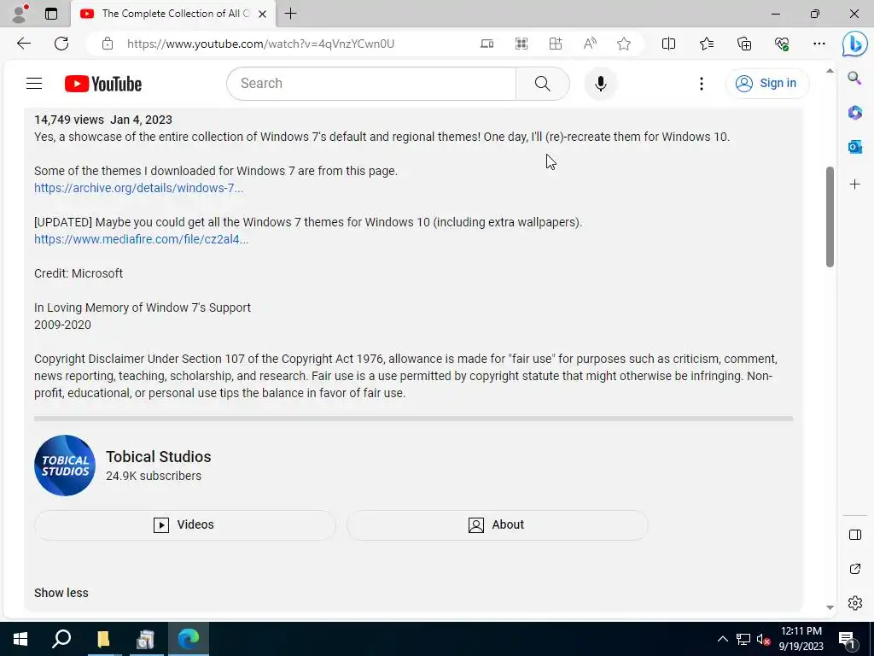Viewport: 874px width, 656px height.
Task: Go back with browser back arrow
Action: 23,44
